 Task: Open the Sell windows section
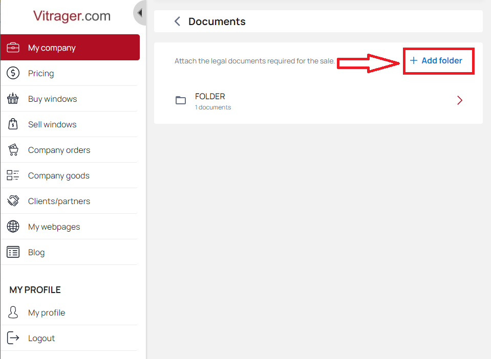(x=69, y=124)
